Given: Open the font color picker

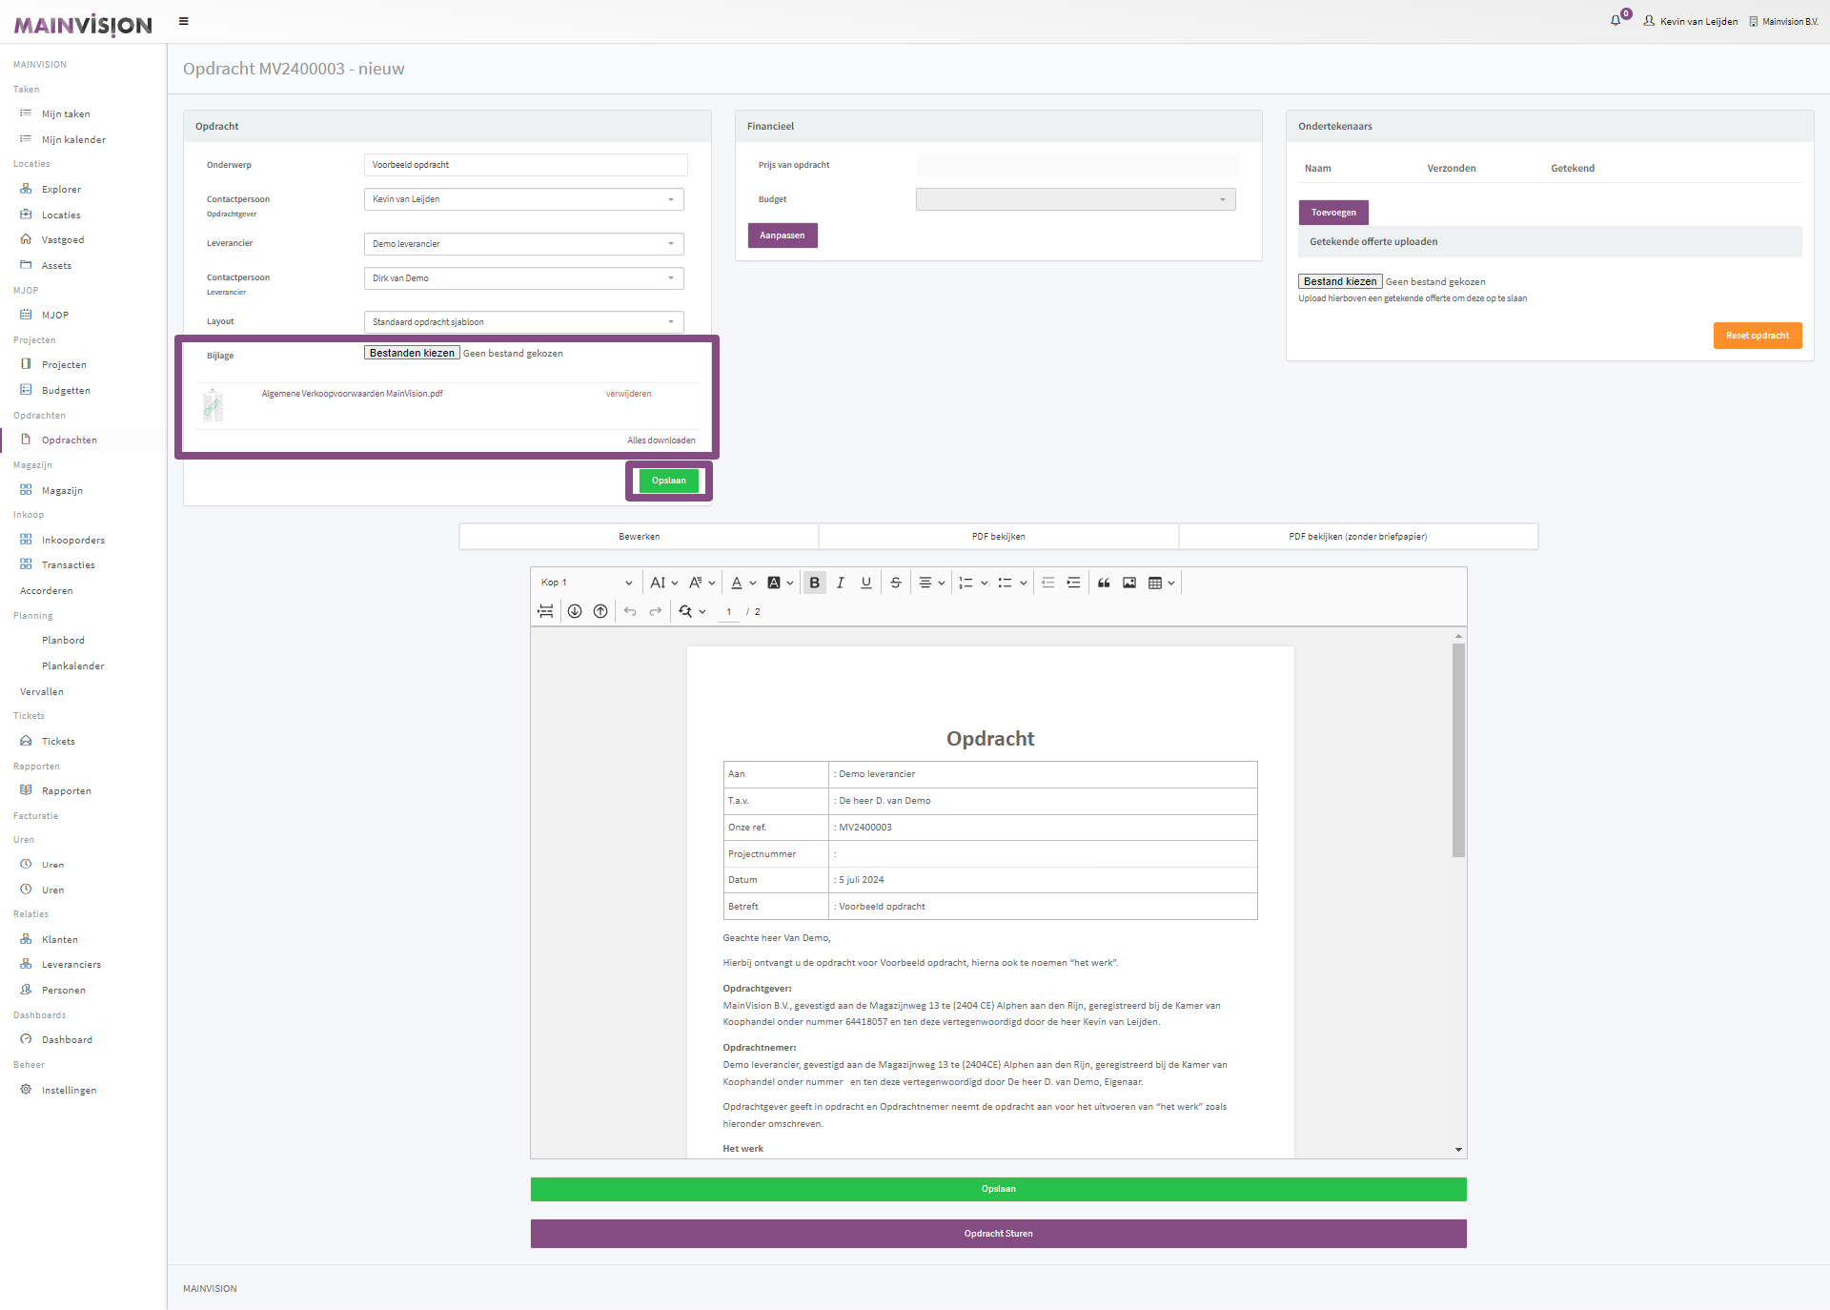Looking at the screenshot, I should pyautogui.click(x=737, y=583).
